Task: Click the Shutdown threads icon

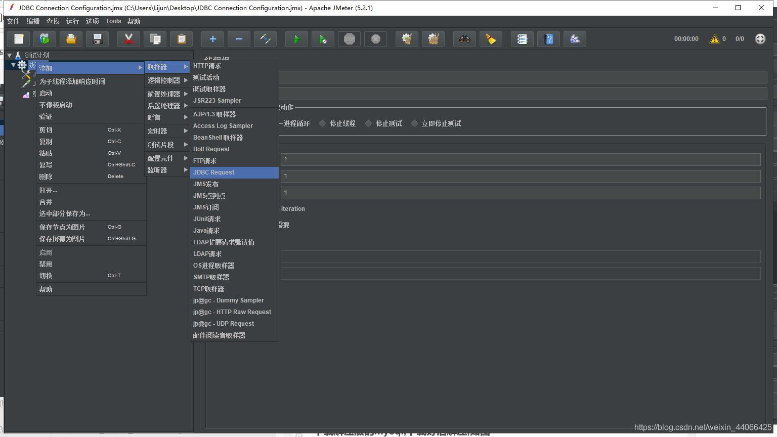Action: point(375,39)
